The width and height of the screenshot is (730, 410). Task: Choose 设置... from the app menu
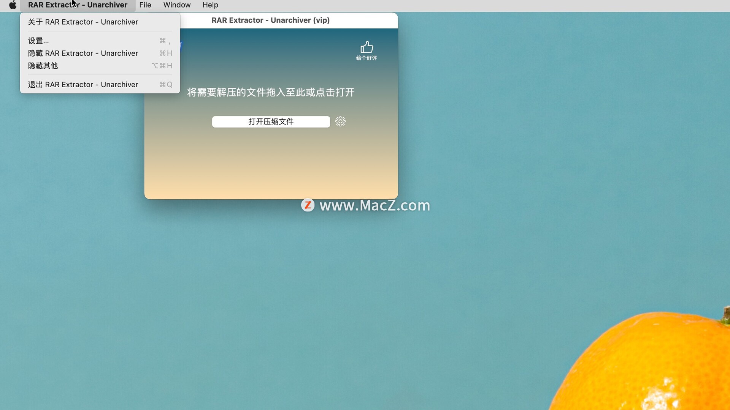coord(100,41)
